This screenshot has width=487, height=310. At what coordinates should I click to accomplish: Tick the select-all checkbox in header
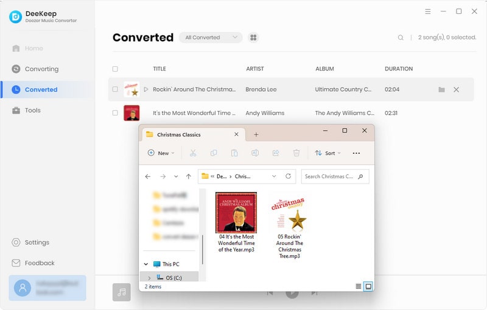point(115,69)
